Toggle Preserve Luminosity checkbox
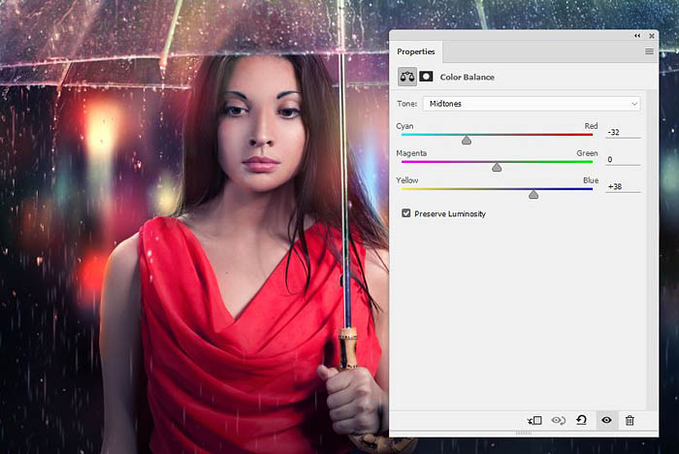 (405, 213)
